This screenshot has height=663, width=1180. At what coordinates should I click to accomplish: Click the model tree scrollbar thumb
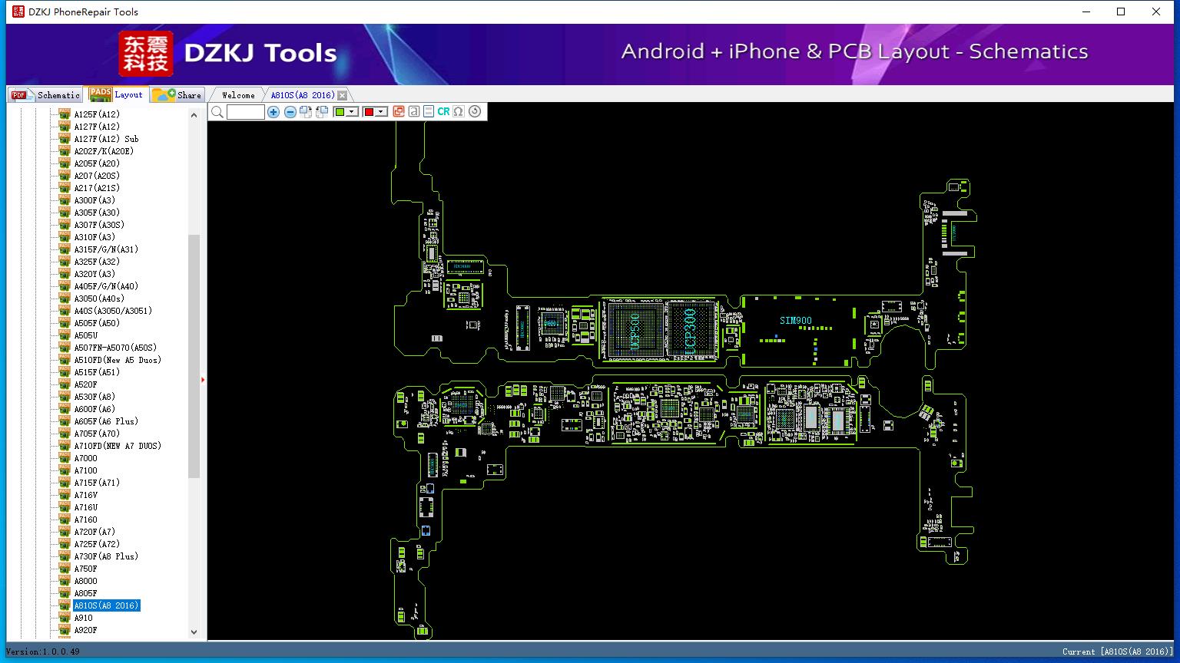click(194, 356)
